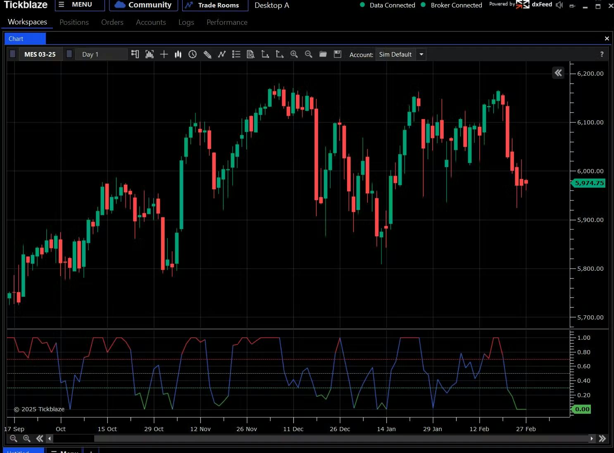This screenshot has width=614, height=453.
Task: View the Logs tab
Action: click(186, 22)
